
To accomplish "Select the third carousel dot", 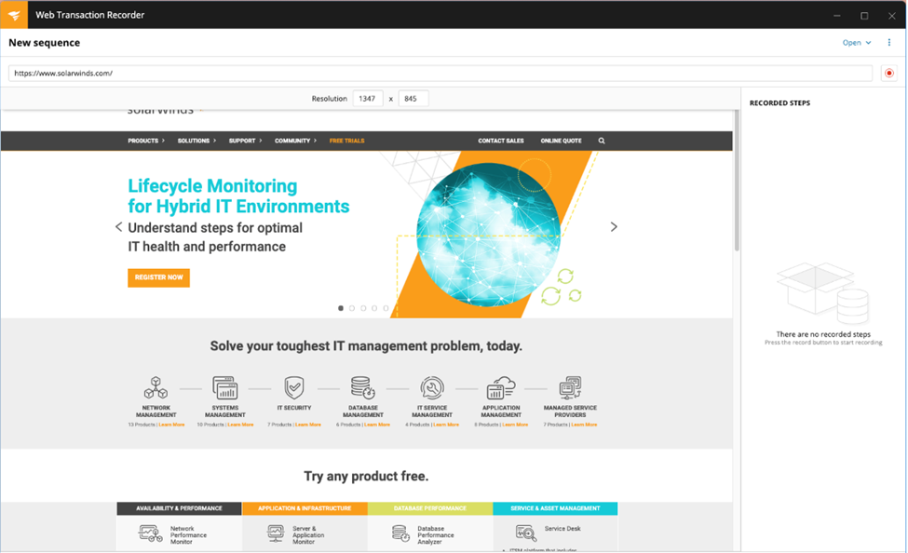I will [363, 308].
